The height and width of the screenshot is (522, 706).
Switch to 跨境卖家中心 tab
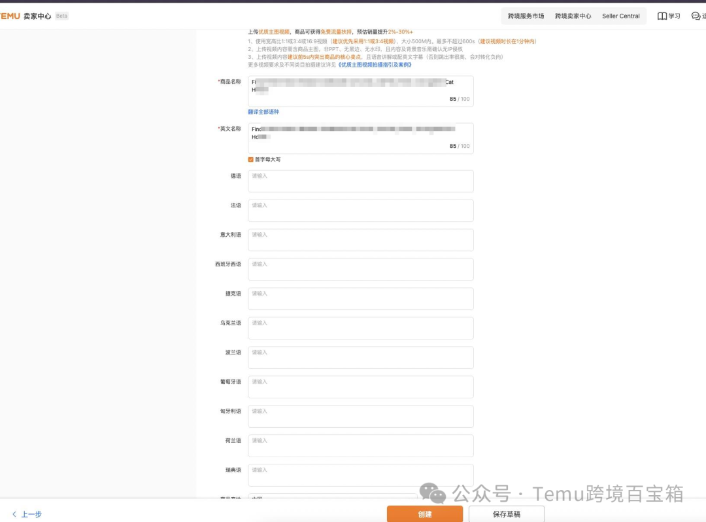tap(573, 16)
